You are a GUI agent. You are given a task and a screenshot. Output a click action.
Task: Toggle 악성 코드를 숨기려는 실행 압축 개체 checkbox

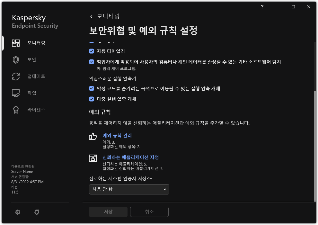pyautogui.click(x=92, y=88)
